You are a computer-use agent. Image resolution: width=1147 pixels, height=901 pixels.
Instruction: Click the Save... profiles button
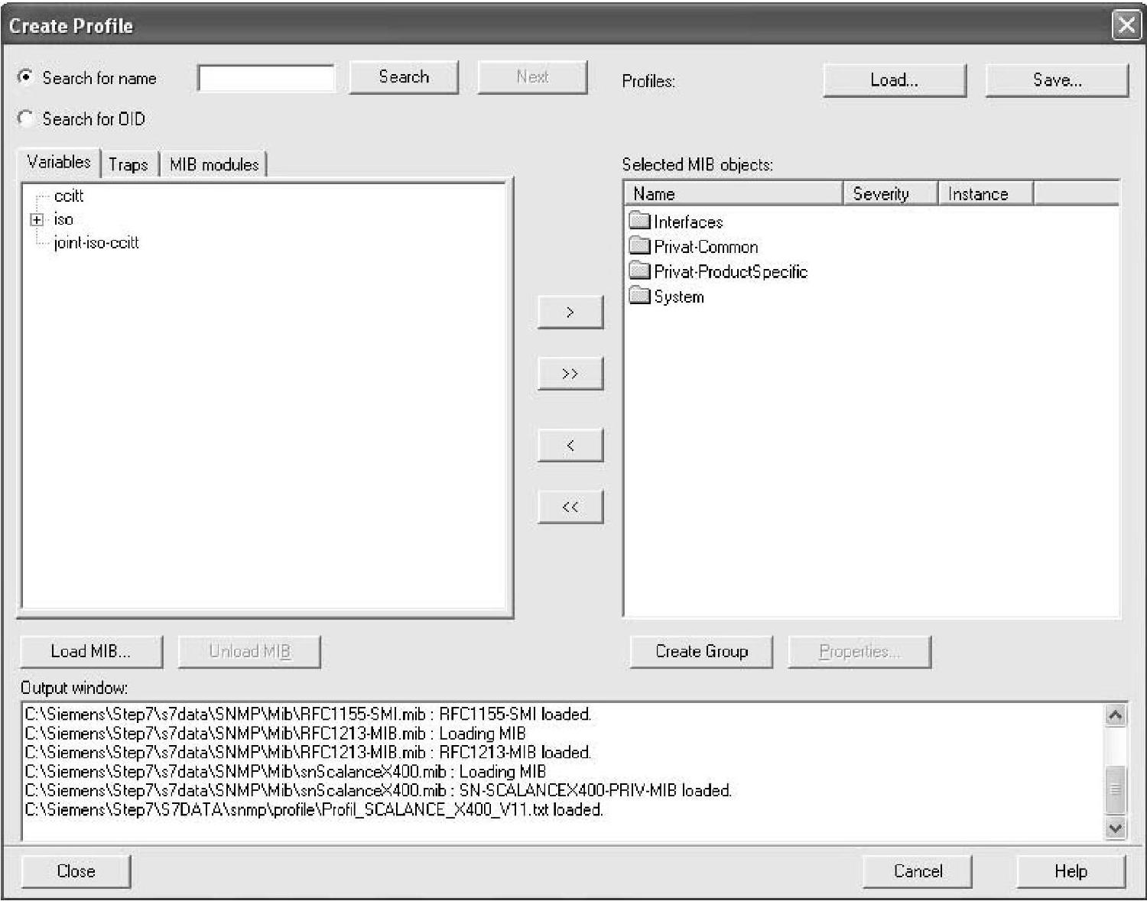coord(1057,80)
